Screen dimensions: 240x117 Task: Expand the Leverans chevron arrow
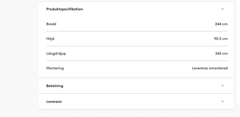(222, 102)
